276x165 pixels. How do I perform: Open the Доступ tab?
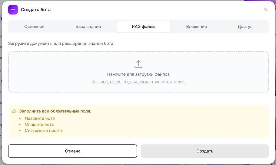(x=245, y=27)
